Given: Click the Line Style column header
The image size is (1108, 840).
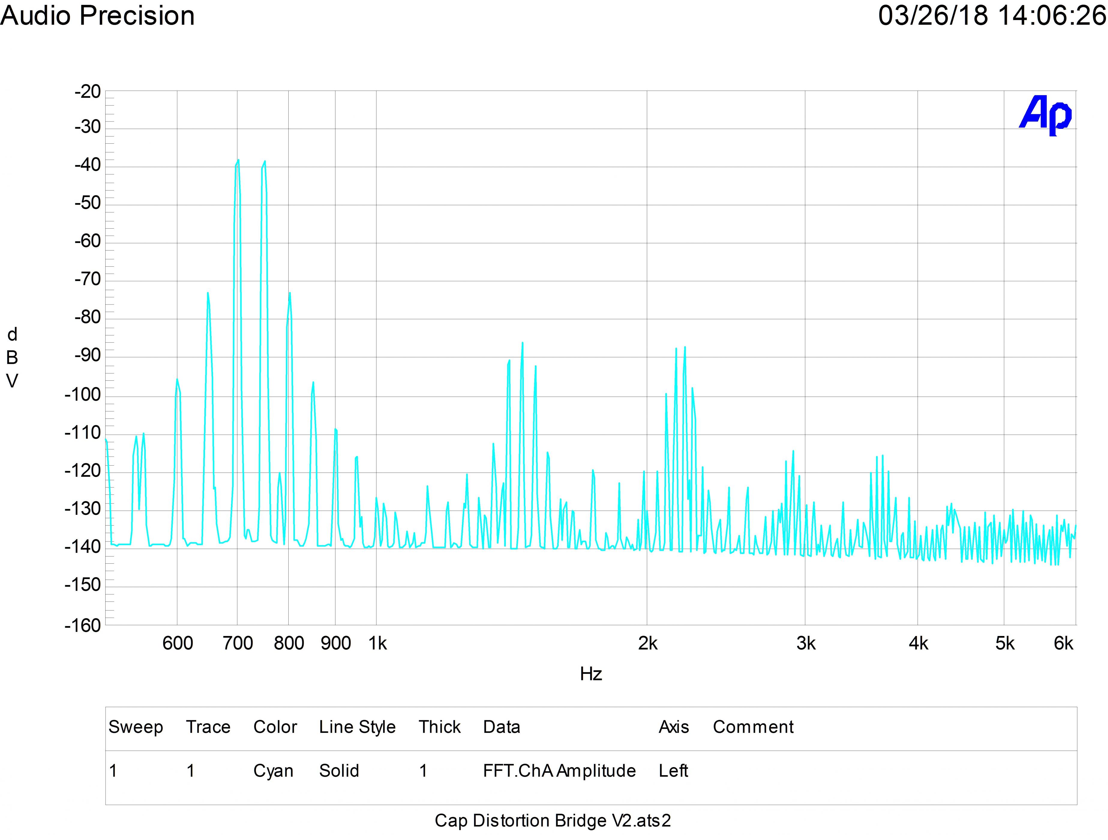Looking at the screenshot, I should point(357,727).
